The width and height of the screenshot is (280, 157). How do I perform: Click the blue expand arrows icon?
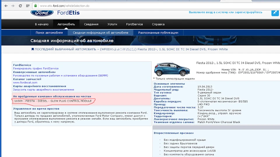275,13
